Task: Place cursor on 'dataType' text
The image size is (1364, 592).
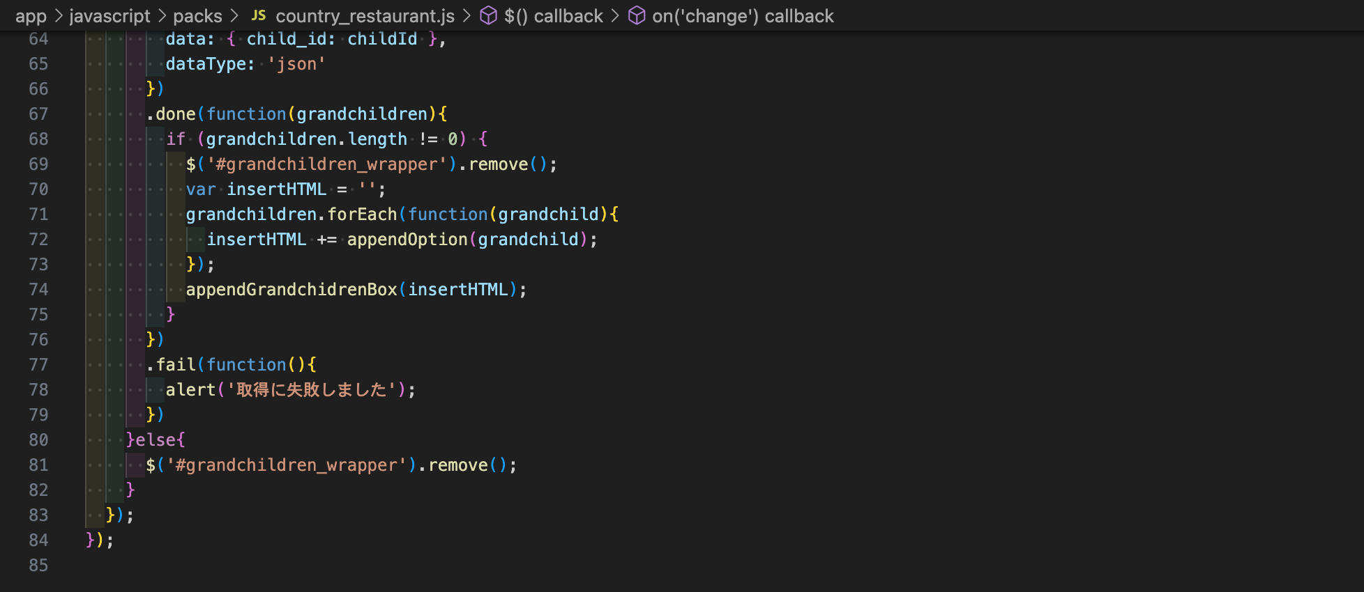Action: point(206,64)
